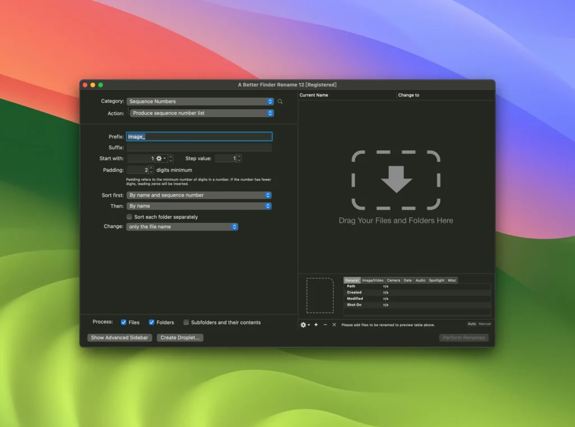Image resolution: width=575 pixels, height=427 pixels.
Task: Check Sort each folder separately
Action: (129, 217)
